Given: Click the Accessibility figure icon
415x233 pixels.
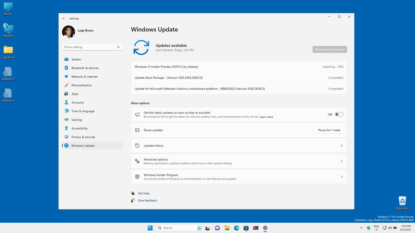Looking at the screenshot, I should (66, 128).
